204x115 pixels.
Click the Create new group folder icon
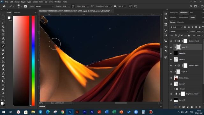192,107
